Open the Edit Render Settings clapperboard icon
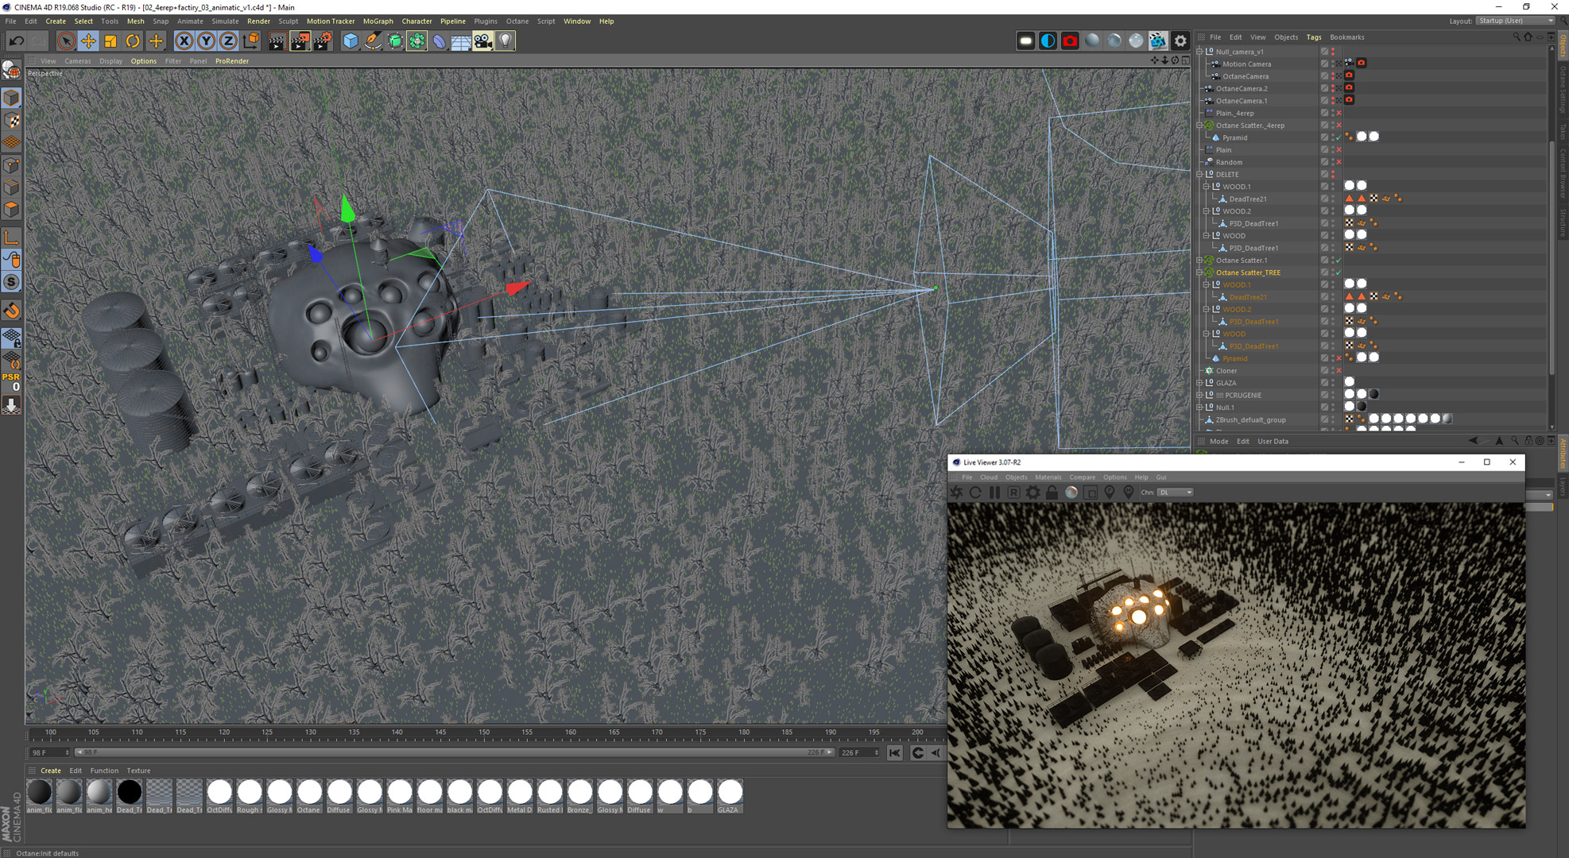Screen dimensions: 1569x858 pyautogui.click(x=323, y=41)
